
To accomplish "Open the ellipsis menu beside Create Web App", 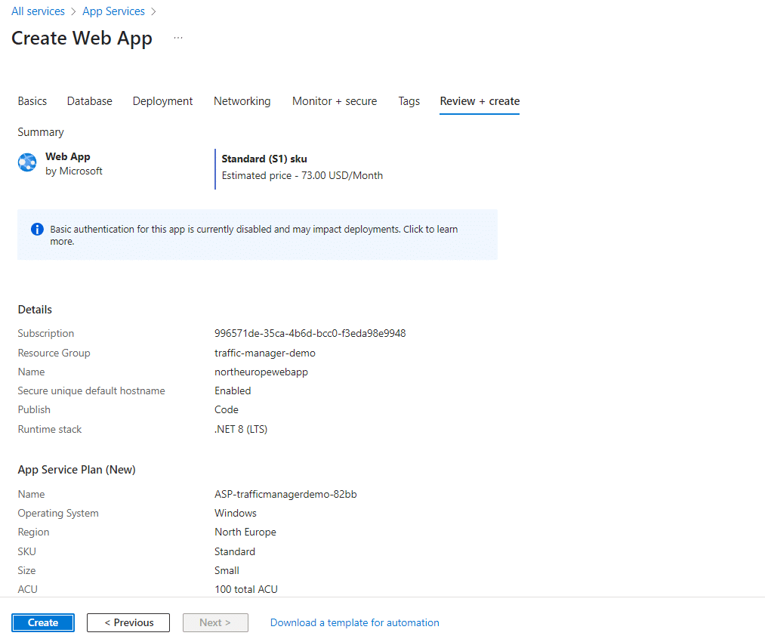I will tap(178, 38).
